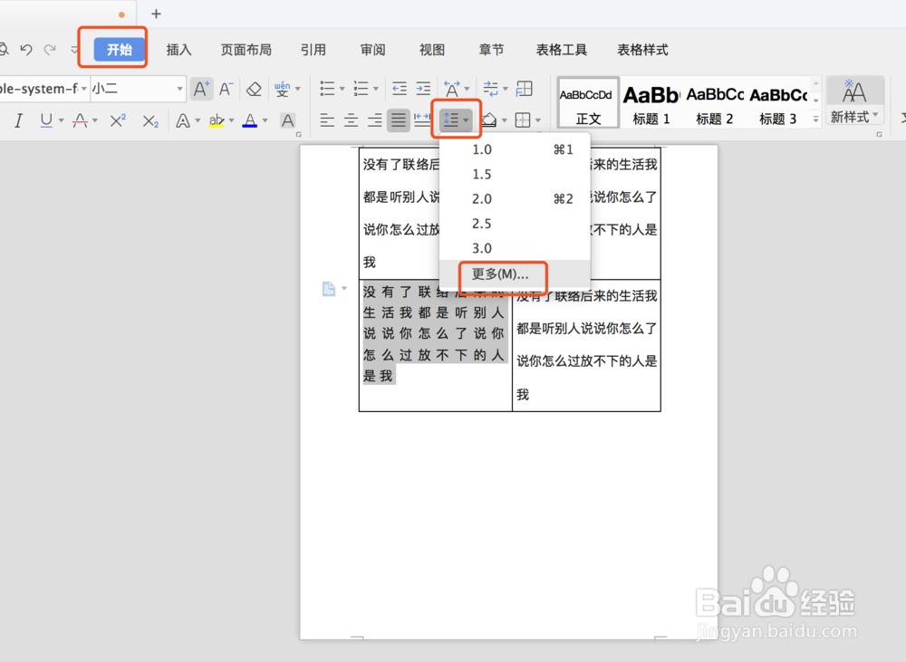Click the center alignment icon
The image size is (906, 662).
tap(349, 119)
